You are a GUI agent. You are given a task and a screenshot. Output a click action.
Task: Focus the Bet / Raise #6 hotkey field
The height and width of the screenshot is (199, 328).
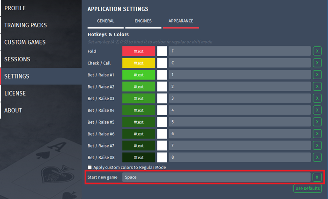click(x=240, y=134)
